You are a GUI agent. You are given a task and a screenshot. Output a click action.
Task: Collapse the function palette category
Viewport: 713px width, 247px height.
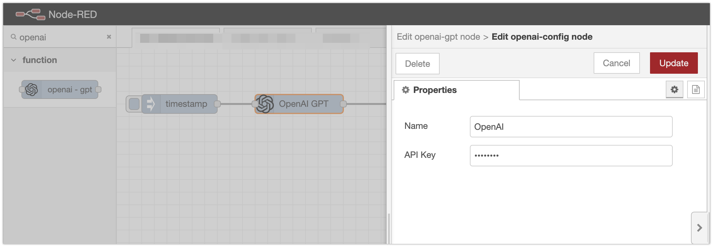pos(60,60)
